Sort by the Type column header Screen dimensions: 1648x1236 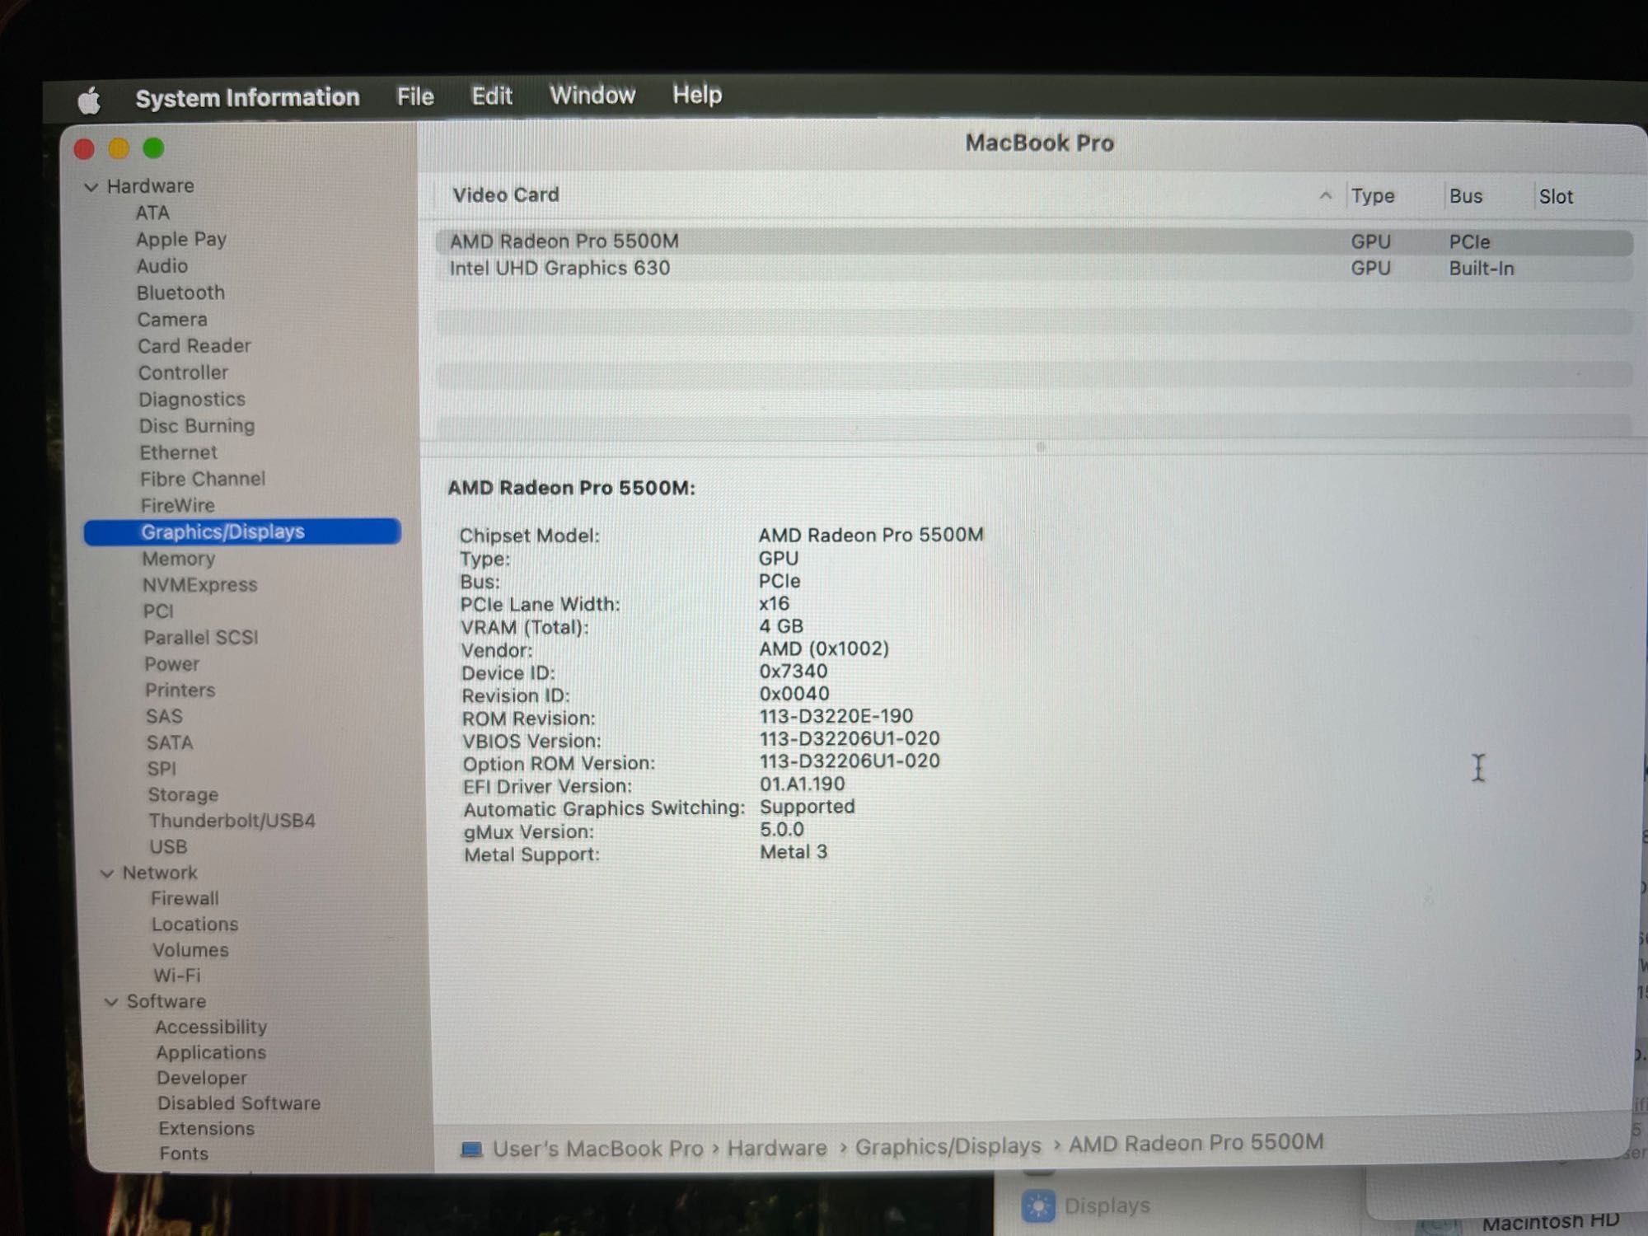1373,196
